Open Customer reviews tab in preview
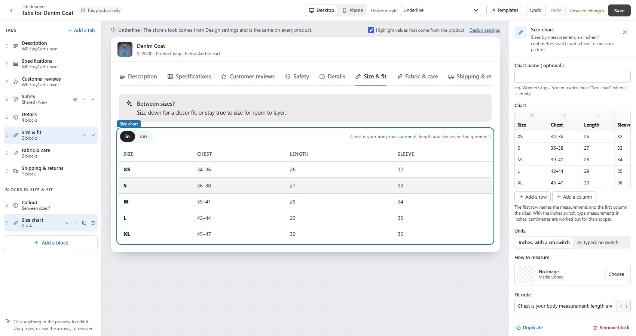636x336 pixels. [x=248, y=77]
